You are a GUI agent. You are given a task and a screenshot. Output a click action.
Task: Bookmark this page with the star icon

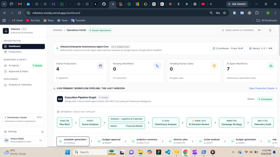pos(224,13)
